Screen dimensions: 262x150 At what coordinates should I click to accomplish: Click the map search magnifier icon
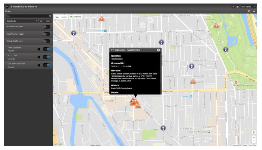tap(250, 11)
